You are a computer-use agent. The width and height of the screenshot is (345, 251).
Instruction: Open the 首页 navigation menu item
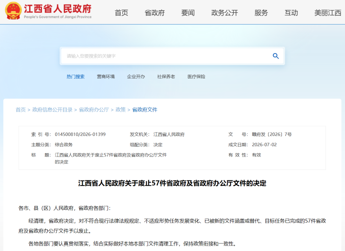click(121, 13)
